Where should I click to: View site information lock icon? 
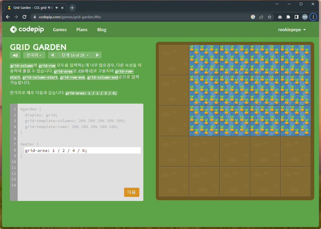tap(35, 17)
